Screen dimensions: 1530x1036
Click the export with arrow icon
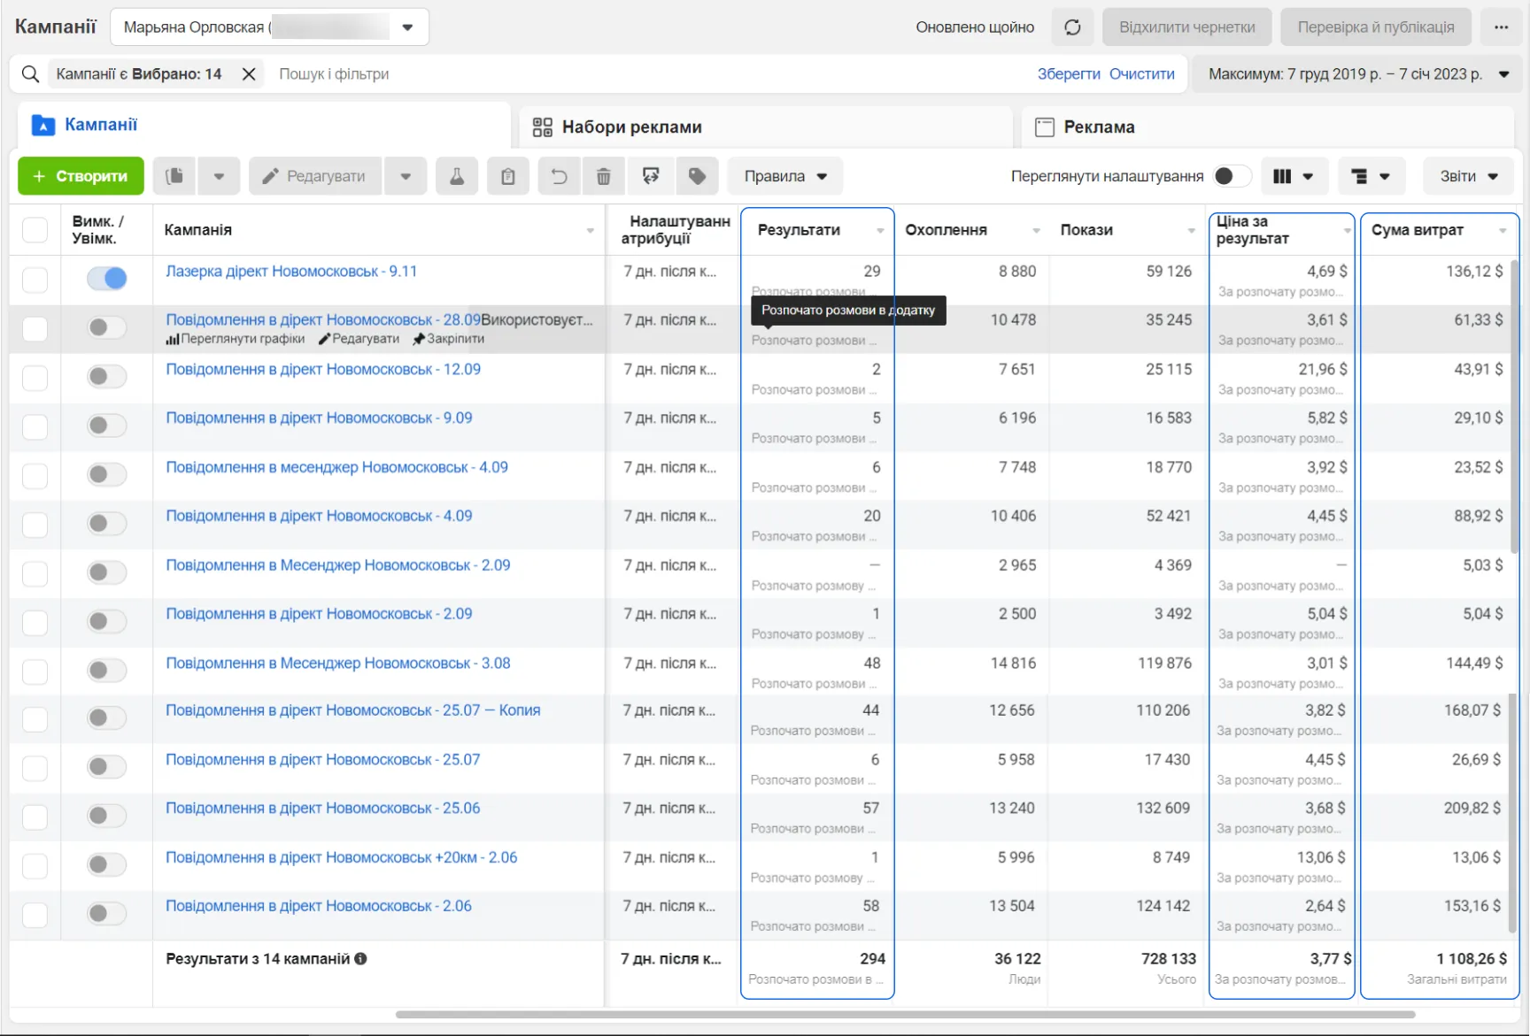click(x=651, y=176)
